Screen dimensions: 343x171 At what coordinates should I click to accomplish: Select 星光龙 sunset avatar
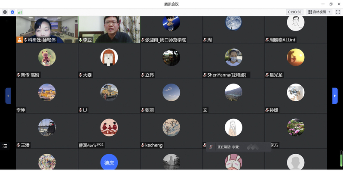coord(296,57)
